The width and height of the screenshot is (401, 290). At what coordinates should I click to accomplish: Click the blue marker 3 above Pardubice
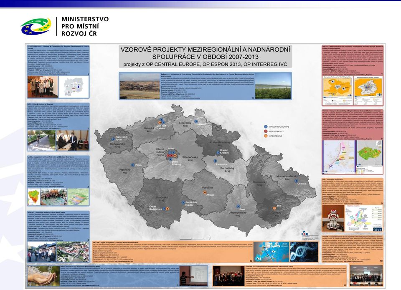coord(215,161)
